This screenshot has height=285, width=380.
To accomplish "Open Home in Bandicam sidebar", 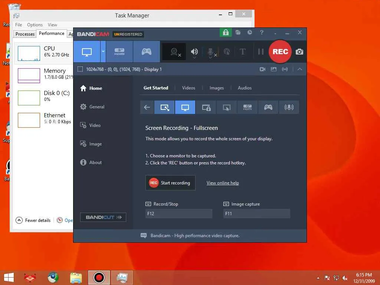I will [x=91, y=88].
